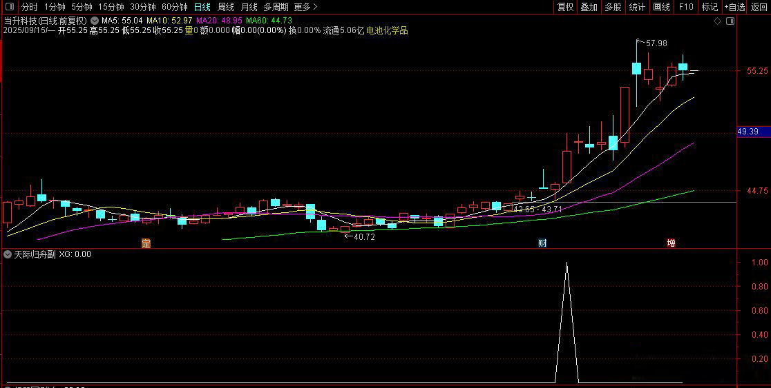The image size is (771, 388).
Task: Open the 多股 multi-stock view
Action: (613, 7)
